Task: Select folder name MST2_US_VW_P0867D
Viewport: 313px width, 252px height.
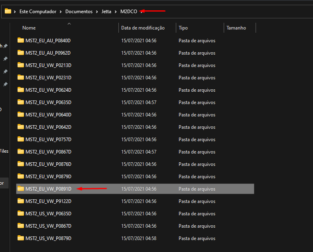Action: 48,226
